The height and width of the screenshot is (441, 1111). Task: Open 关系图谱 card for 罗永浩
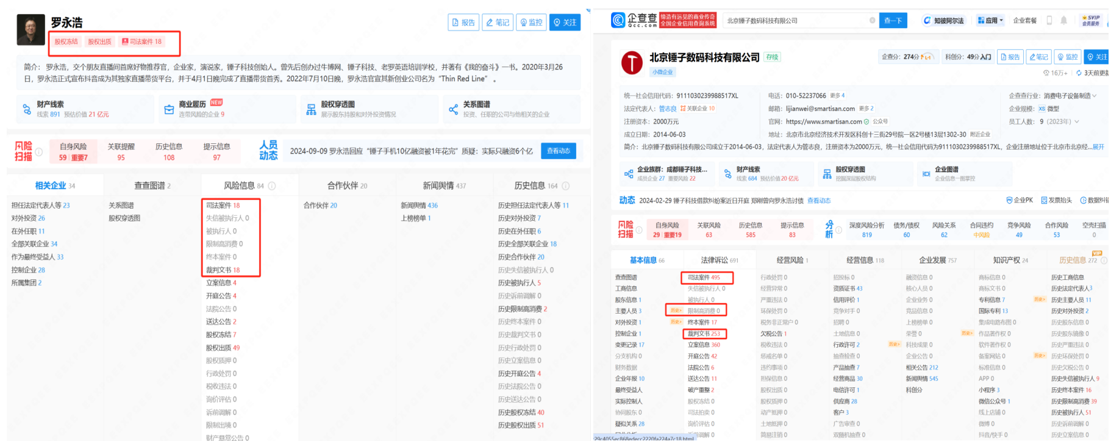tap(511, 109)
